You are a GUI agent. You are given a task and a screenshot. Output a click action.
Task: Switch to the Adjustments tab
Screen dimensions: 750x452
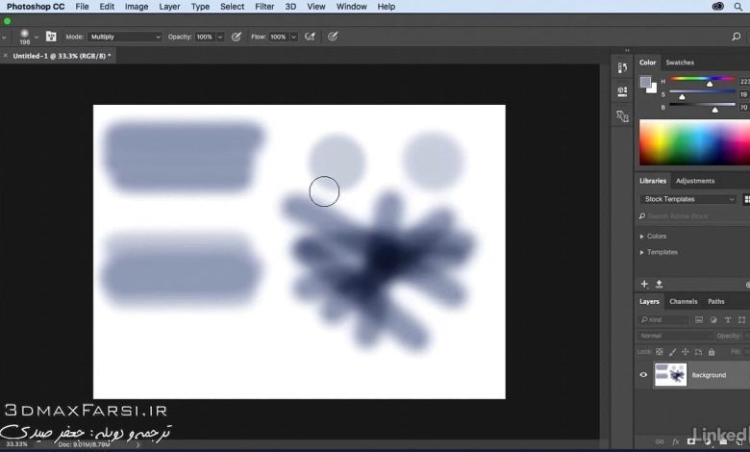tap(695, 181)
